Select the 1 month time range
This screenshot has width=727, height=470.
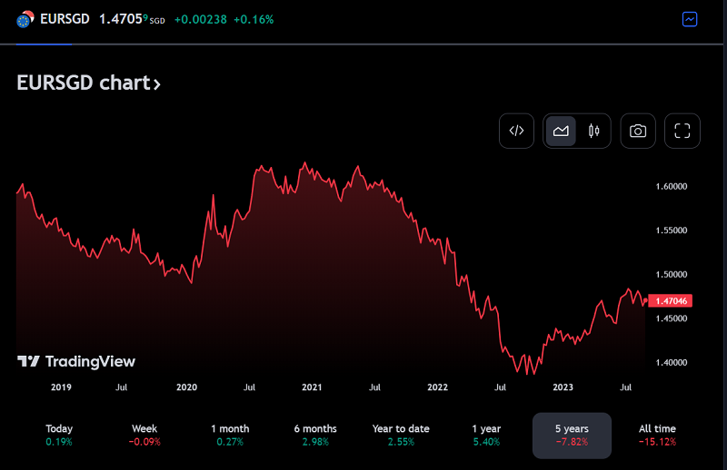coord(230,435)
